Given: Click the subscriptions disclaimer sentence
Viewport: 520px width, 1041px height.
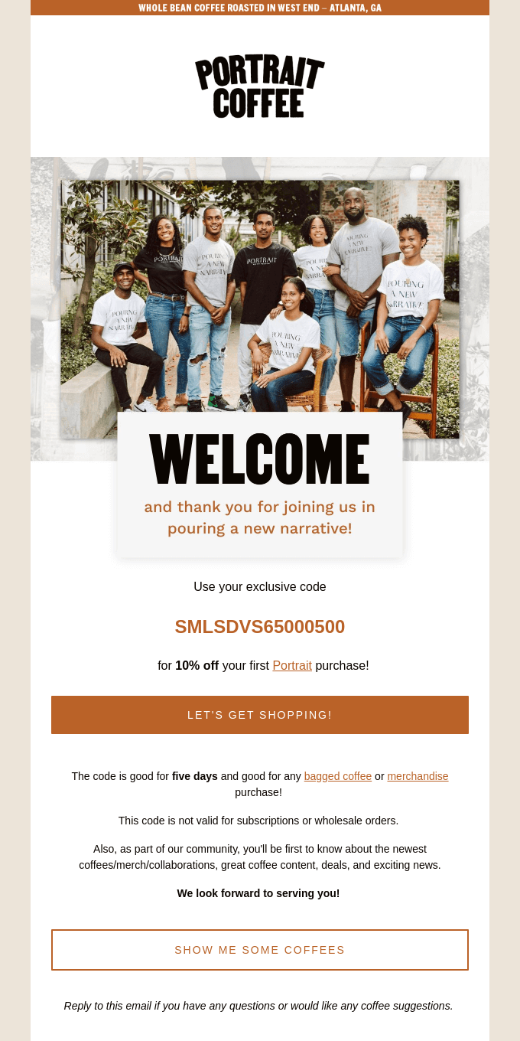Looking at the screenshot, I should pos(258,820).
